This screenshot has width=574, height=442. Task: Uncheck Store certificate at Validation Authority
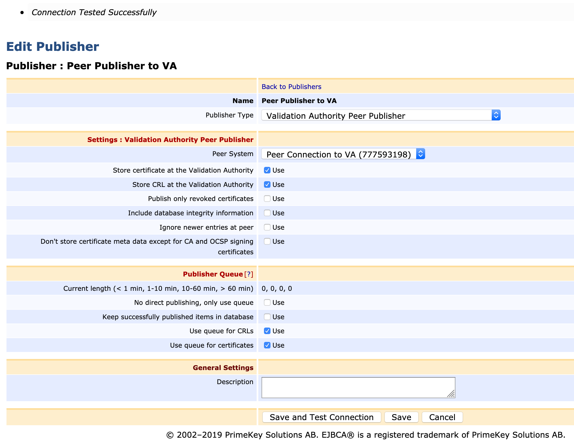(x=267, y=170)
